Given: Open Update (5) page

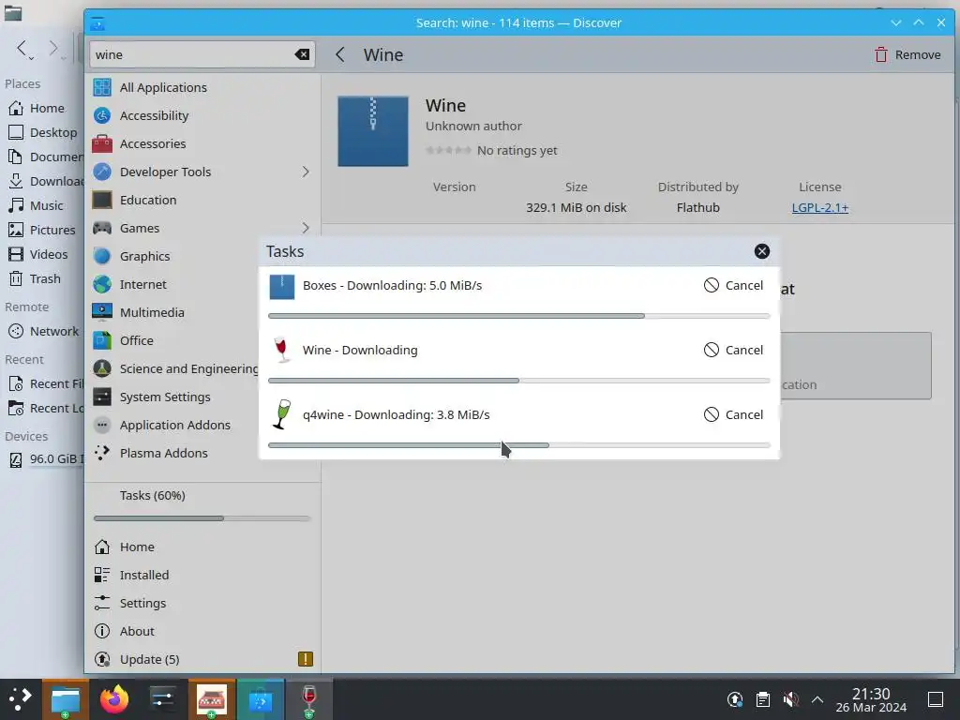Looking at the screenshot, I should [202, 659].
